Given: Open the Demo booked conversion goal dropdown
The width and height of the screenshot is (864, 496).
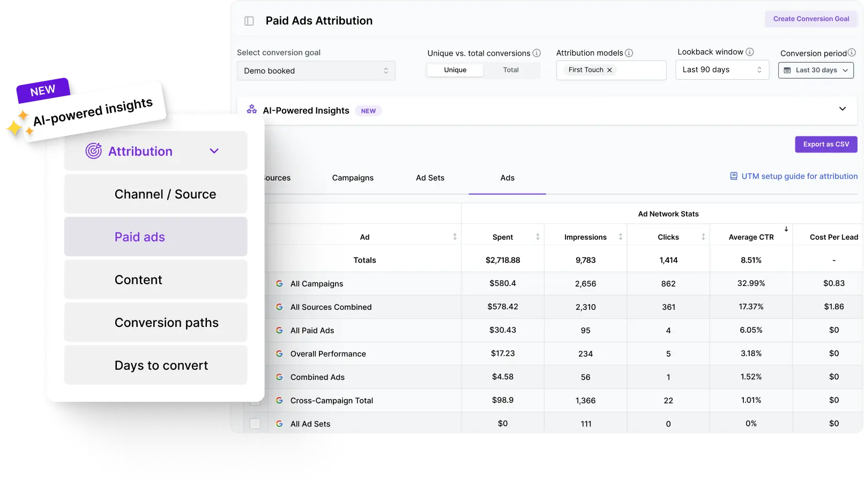Looking at the screenshot, I should 316,70.
